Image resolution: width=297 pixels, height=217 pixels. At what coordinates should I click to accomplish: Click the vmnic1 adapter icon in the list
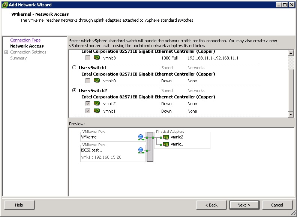(x=96, y=111)
